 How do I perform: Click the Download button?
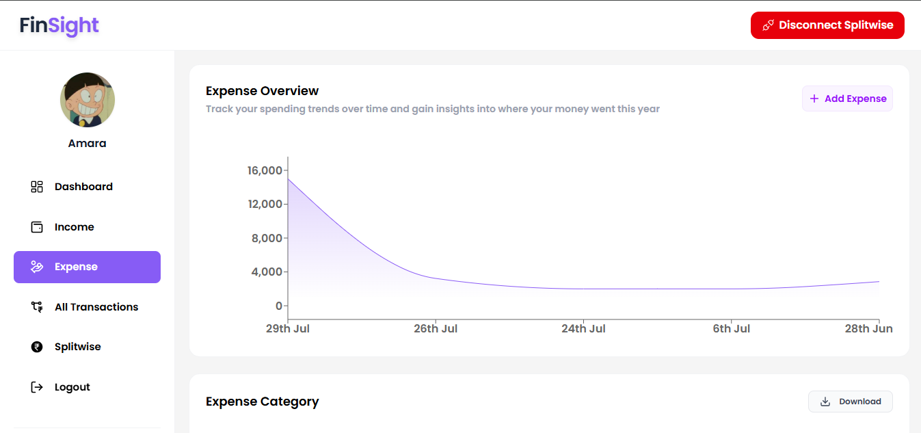[851, 402]
